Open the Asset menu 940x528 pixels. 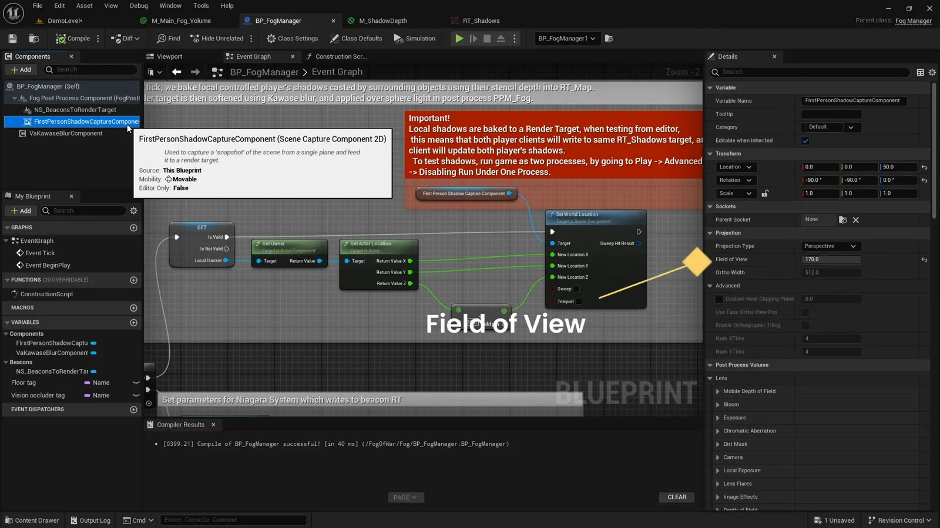[x=85, y=6]
